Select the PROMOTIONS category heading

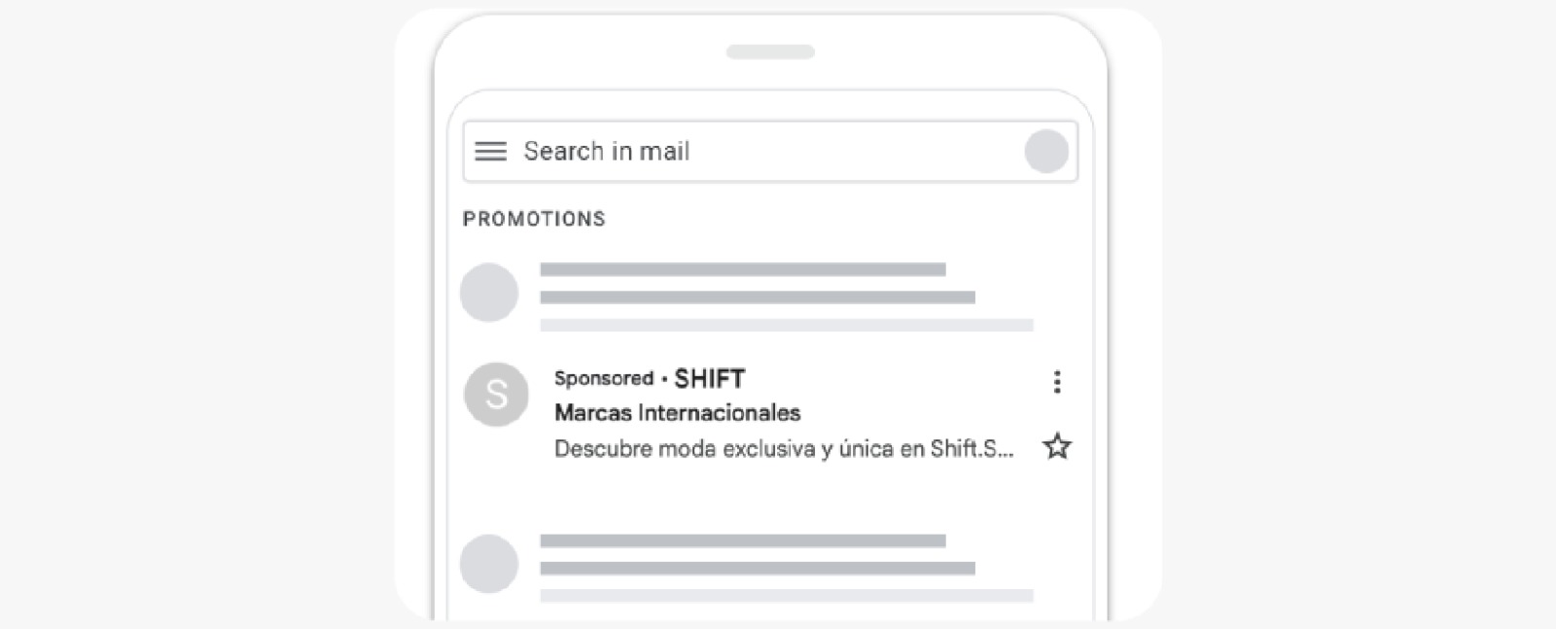click(534, 219)
